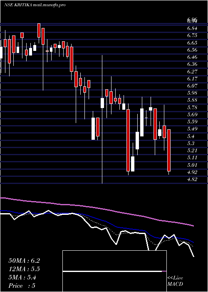Viewport: 208px width, 292px height.
Task: Click the 6.36 price axis label
Action: click(x=192, y=64)
